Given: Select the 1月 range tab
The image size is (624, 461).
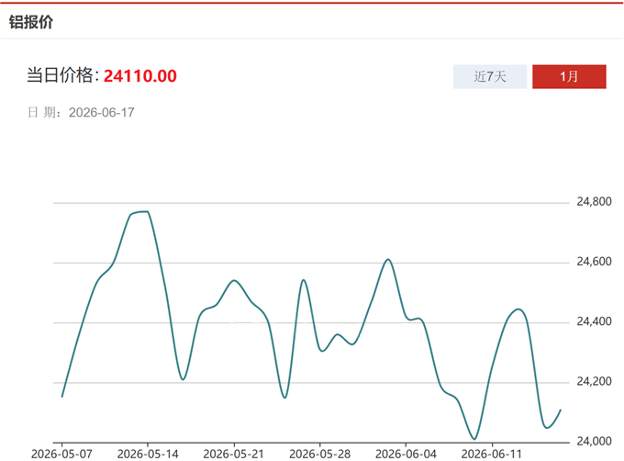Looking at the screenshot, I should point(569,76).
